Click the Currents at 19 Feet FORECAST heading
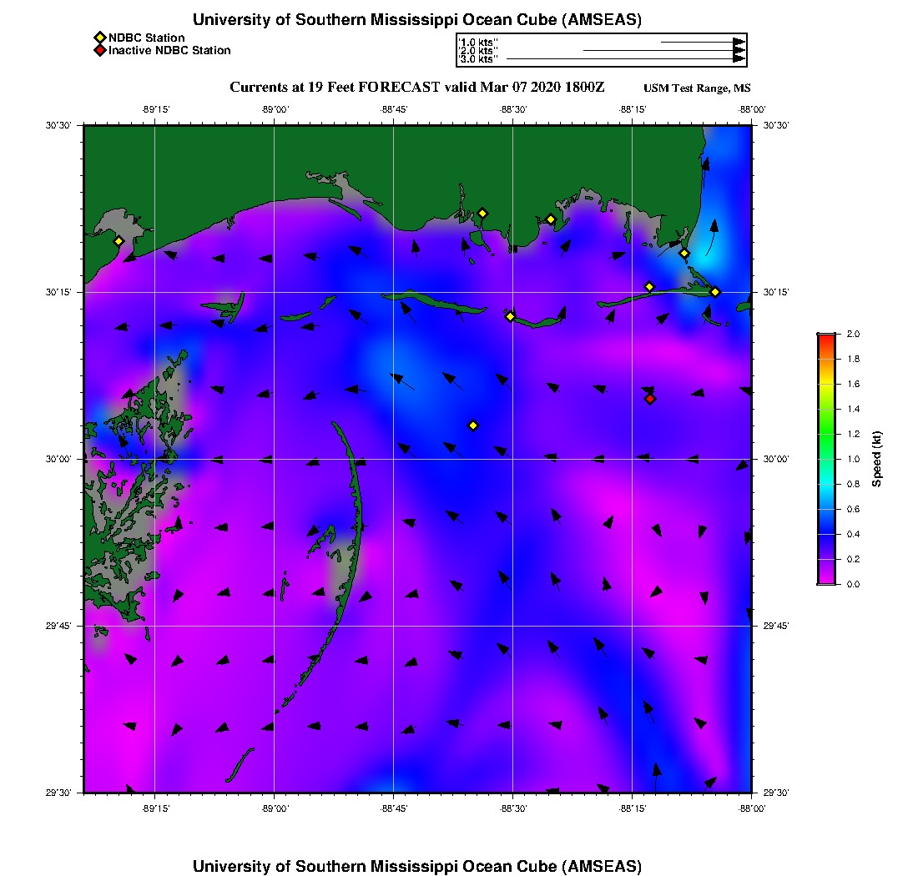 point(416,88)
